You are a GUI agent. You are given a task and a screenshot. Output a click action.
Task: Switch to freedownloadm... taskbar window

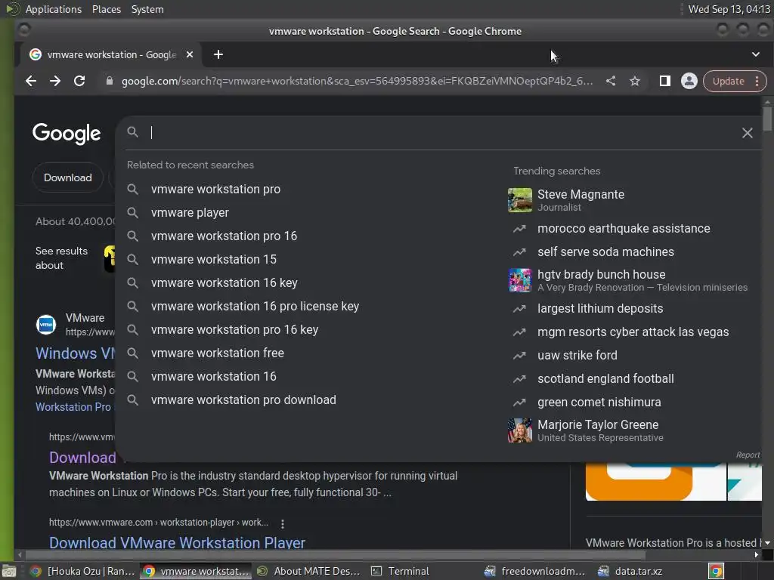pos(534,571)
